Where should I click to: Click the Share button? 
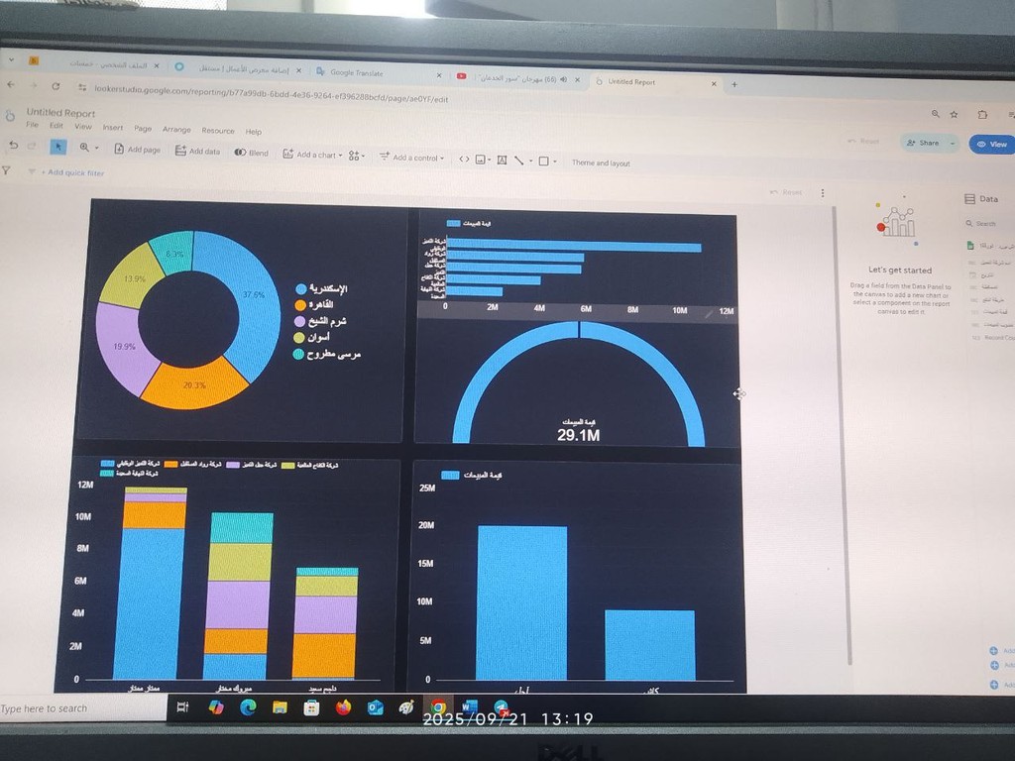(x=924, y=143)
